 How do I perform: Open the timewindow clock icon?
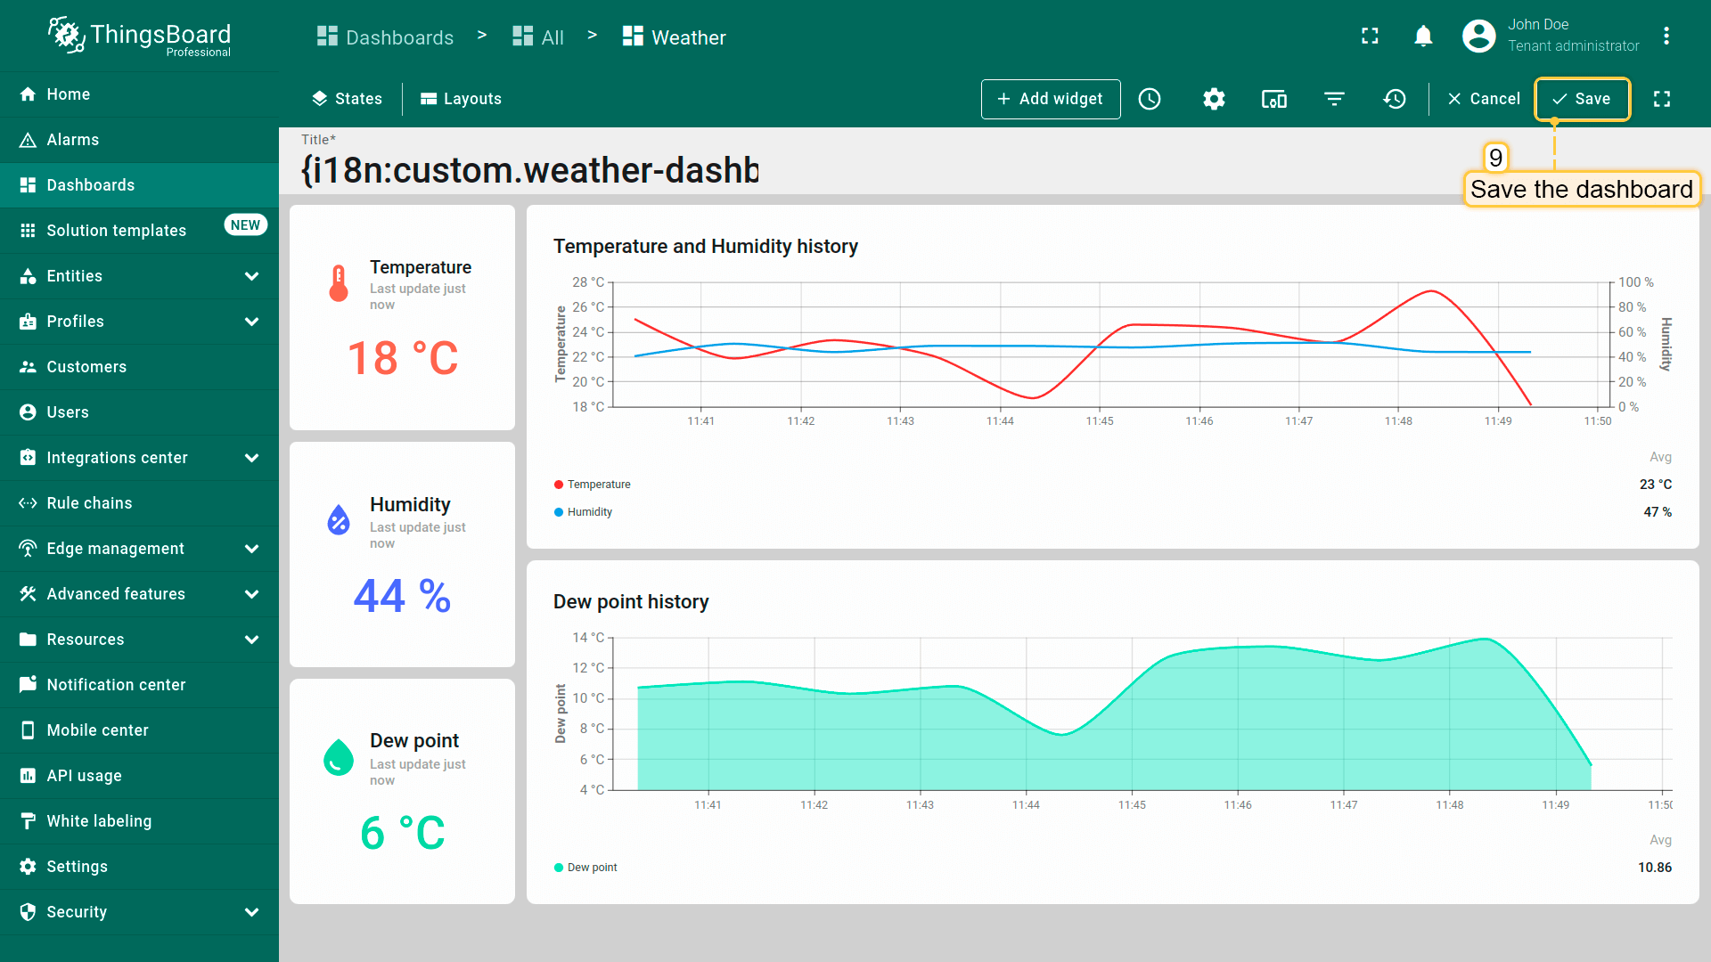coord(1150,99)
